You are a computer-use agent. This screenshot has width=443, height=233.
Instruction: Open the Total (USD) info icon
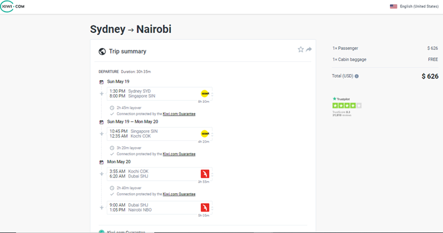pos(356,76)
